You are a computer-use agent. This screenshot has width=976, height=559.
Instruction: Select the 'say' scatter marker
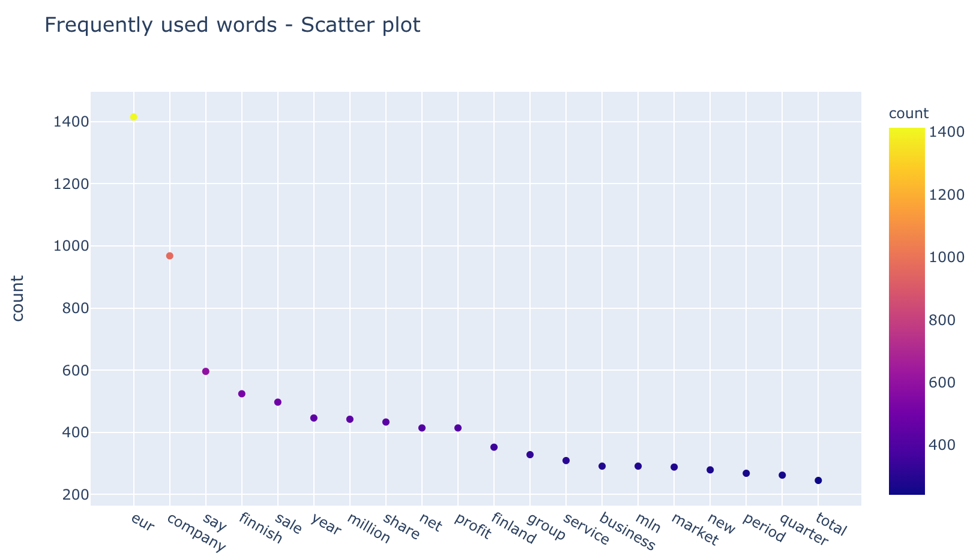(206, 371)
